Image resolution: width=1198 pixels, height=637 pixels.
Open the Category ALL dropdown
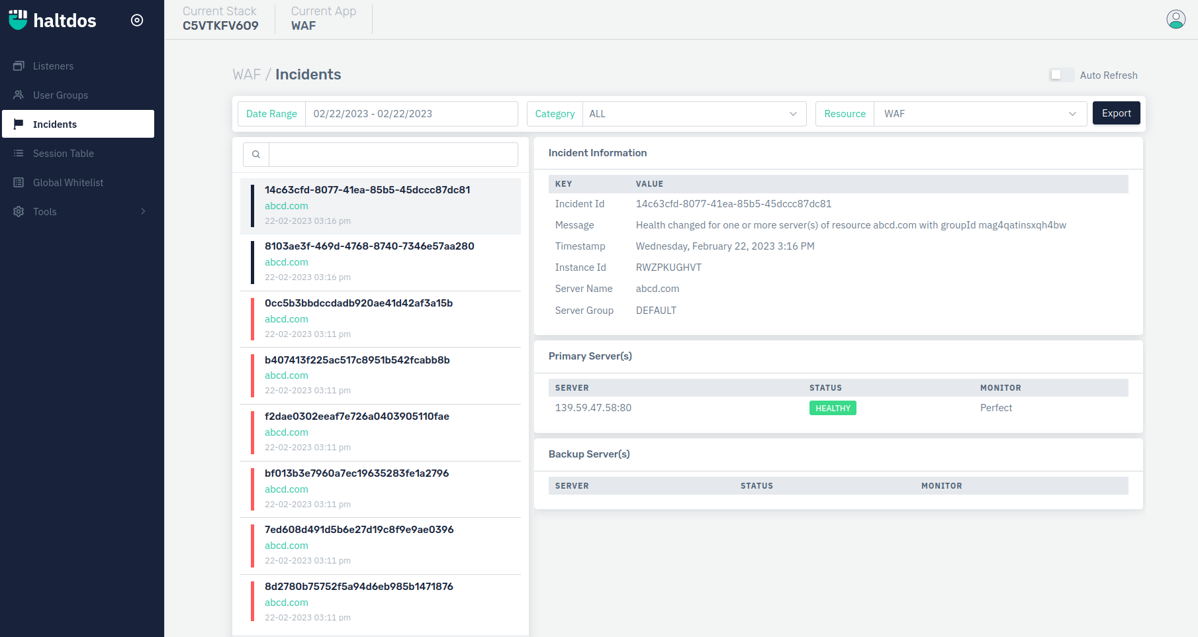coord(694,114)
